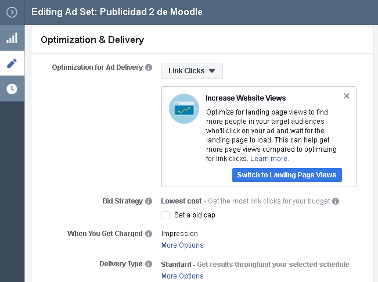Expand the collapsed left sidebar arrow

pyautogui.click(x=12, y=12)
